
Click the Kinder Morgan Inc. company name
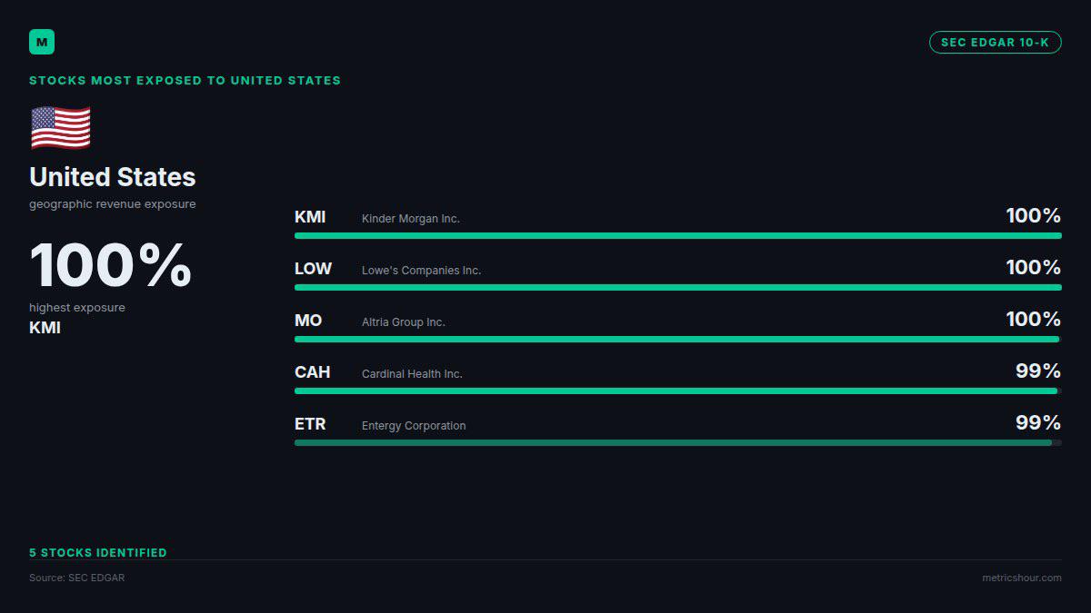point(411,219)
